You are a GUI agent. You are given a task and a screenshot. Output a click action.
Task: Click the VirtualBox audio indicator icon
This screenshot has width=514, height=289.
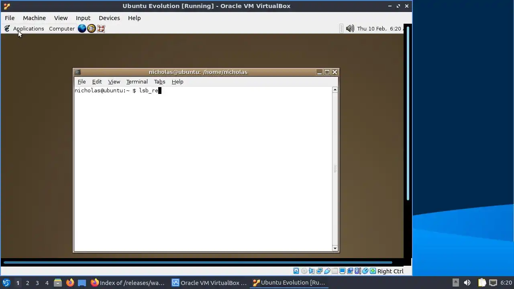[312, 271]
